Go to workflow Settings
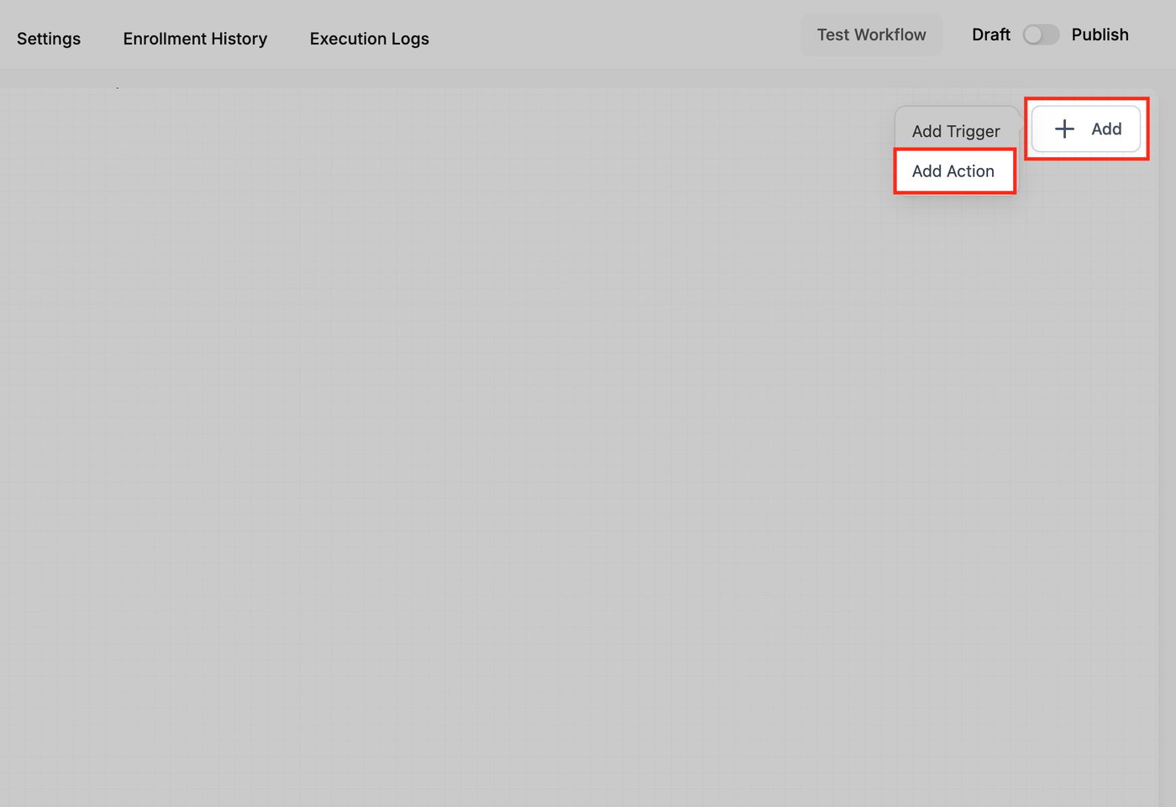Image resolution: width=1176 pixels, height=807 pixels. point(49,39)
